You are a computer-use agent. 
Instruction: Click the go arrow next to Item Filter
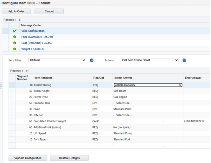[92, 60]
